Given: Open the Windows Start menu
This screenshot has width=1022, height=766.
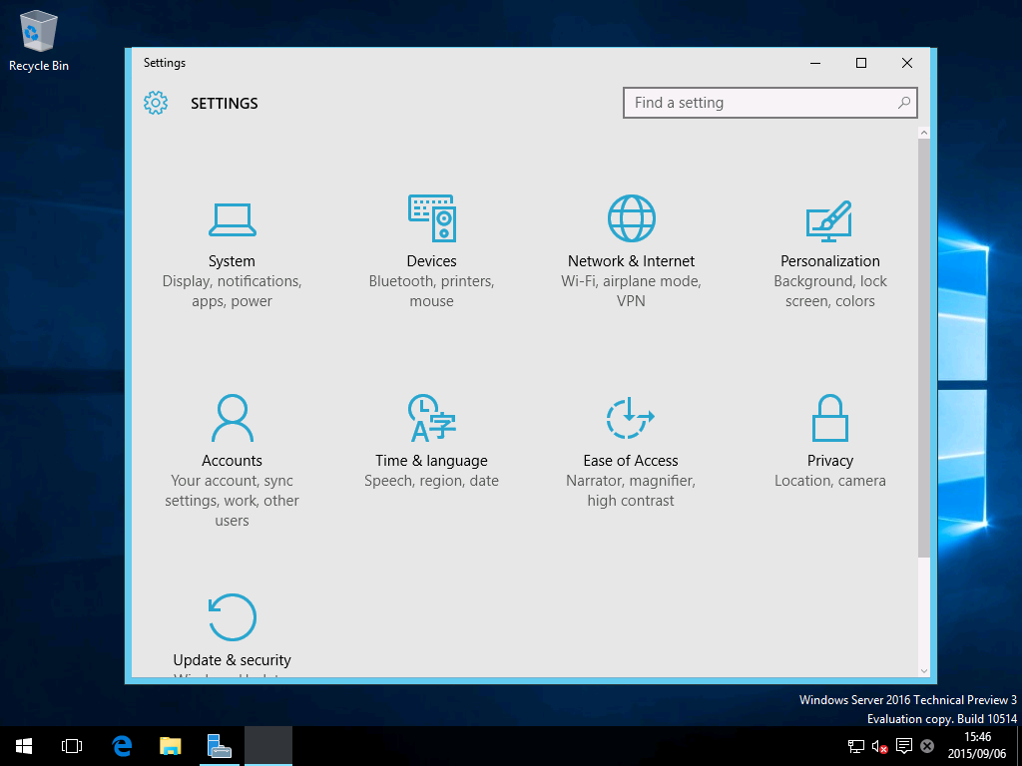Looking at the screenshot, I should [24, 746].
